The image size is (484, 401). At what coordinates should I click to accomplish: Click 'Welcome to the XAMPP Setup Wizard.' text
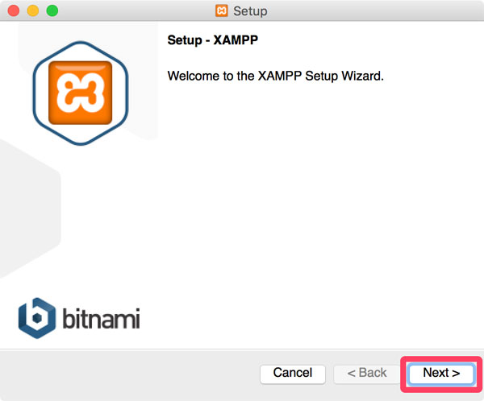[275, 76]
